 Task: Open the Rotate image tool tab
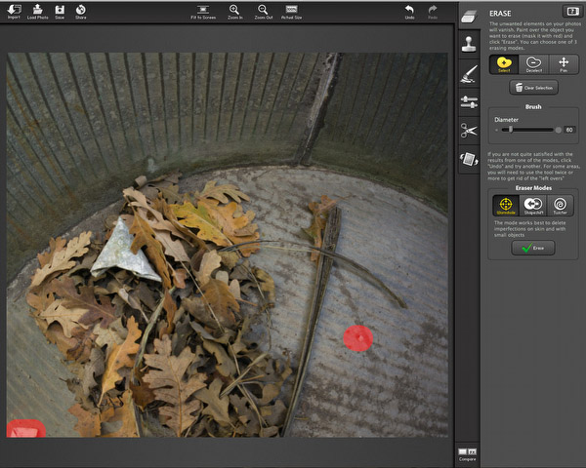tap(469, 159)
